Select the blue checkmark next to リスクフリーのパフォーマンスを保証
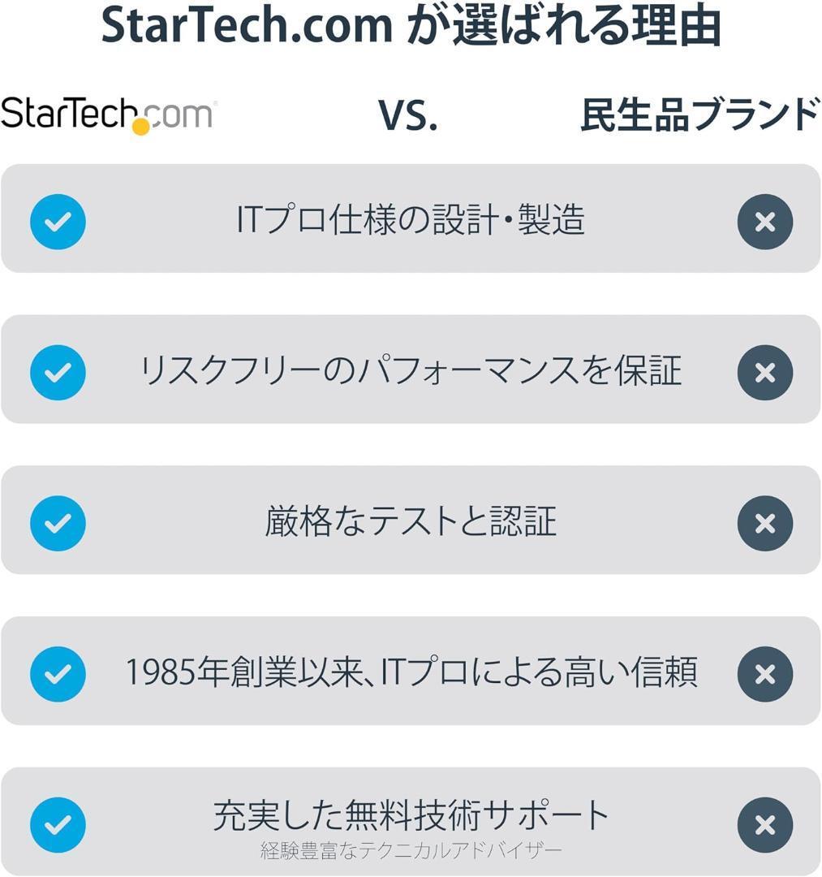Viewport: 822px width, 877px height. (x=58, y=372)
